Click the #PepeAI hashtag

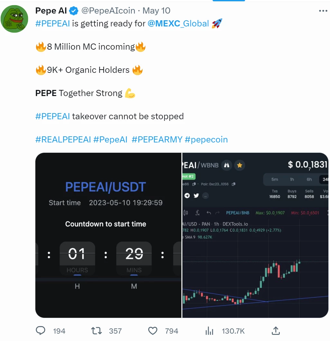click(110, 140)
